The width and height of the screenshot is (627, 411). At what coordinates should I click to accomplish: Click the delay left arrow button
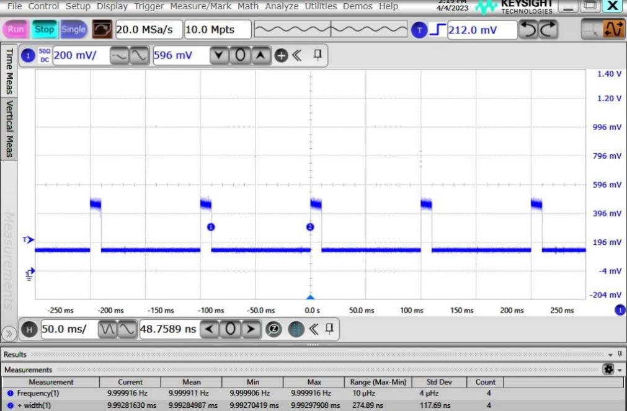click(x=209, y=329)
